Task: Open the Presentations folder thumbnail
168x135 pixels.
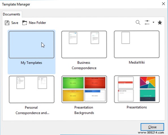Action: pyautogui.click(x=137, y=89)
